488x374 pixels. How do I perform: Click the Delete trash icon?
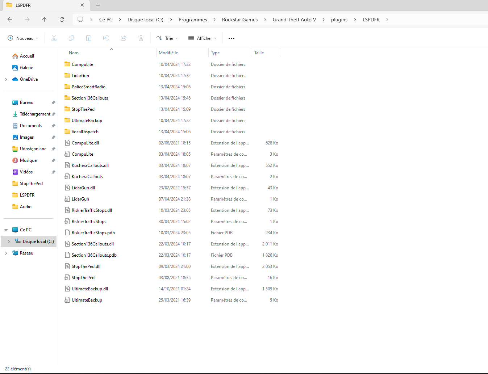(141, 38)
